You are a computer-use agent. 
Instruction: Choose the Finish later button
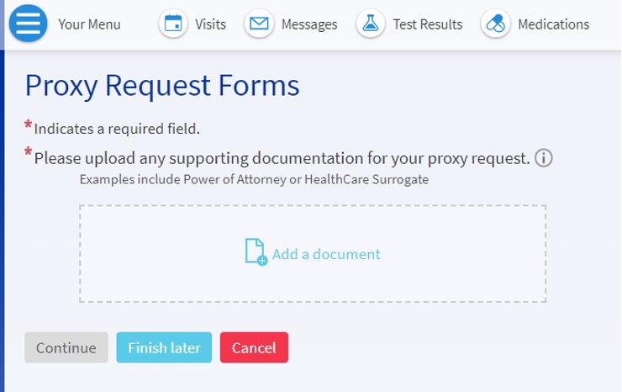point(164,347)
